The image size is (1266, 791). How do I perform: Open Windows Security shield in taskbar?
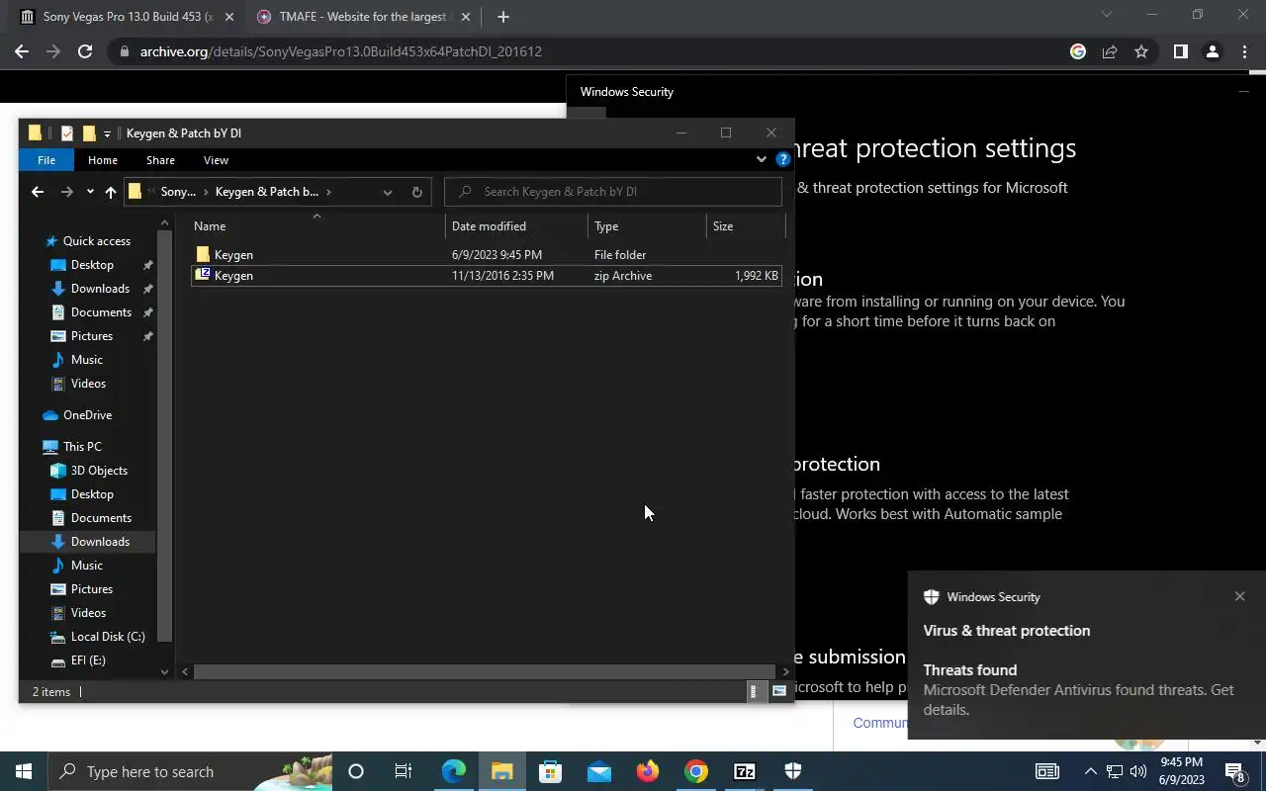point(793,771)
